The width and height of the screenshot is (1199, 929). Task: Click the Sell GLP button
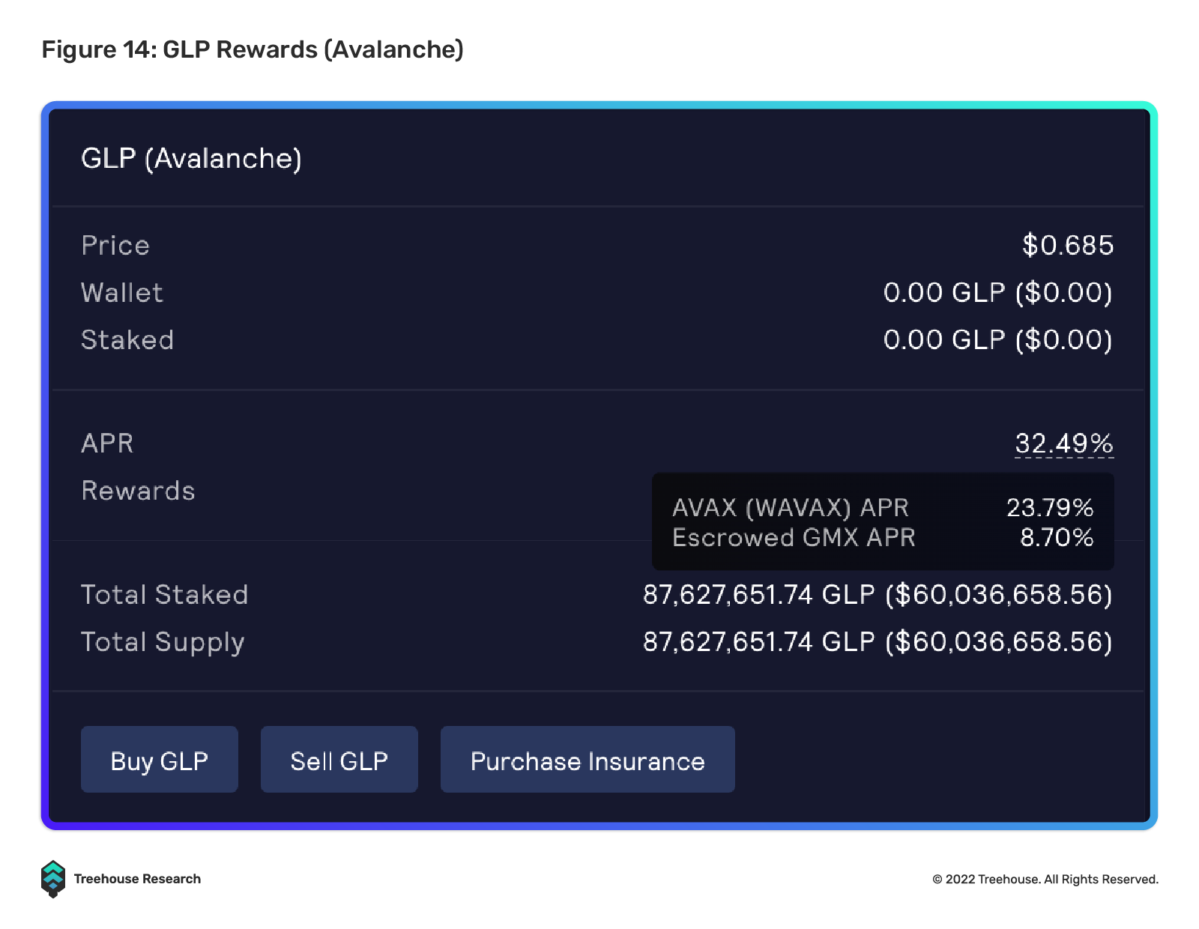coord(339,759)
